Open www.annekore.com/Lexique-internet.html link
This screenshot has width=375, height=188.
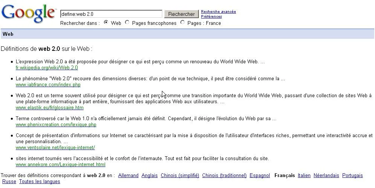click(61, 165)
